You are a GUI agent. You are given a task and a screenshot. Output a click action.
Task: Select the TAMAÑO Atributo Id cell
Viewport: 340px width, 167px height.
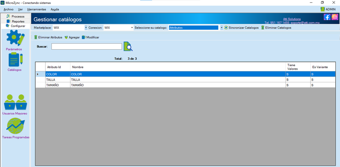(58, 85)
